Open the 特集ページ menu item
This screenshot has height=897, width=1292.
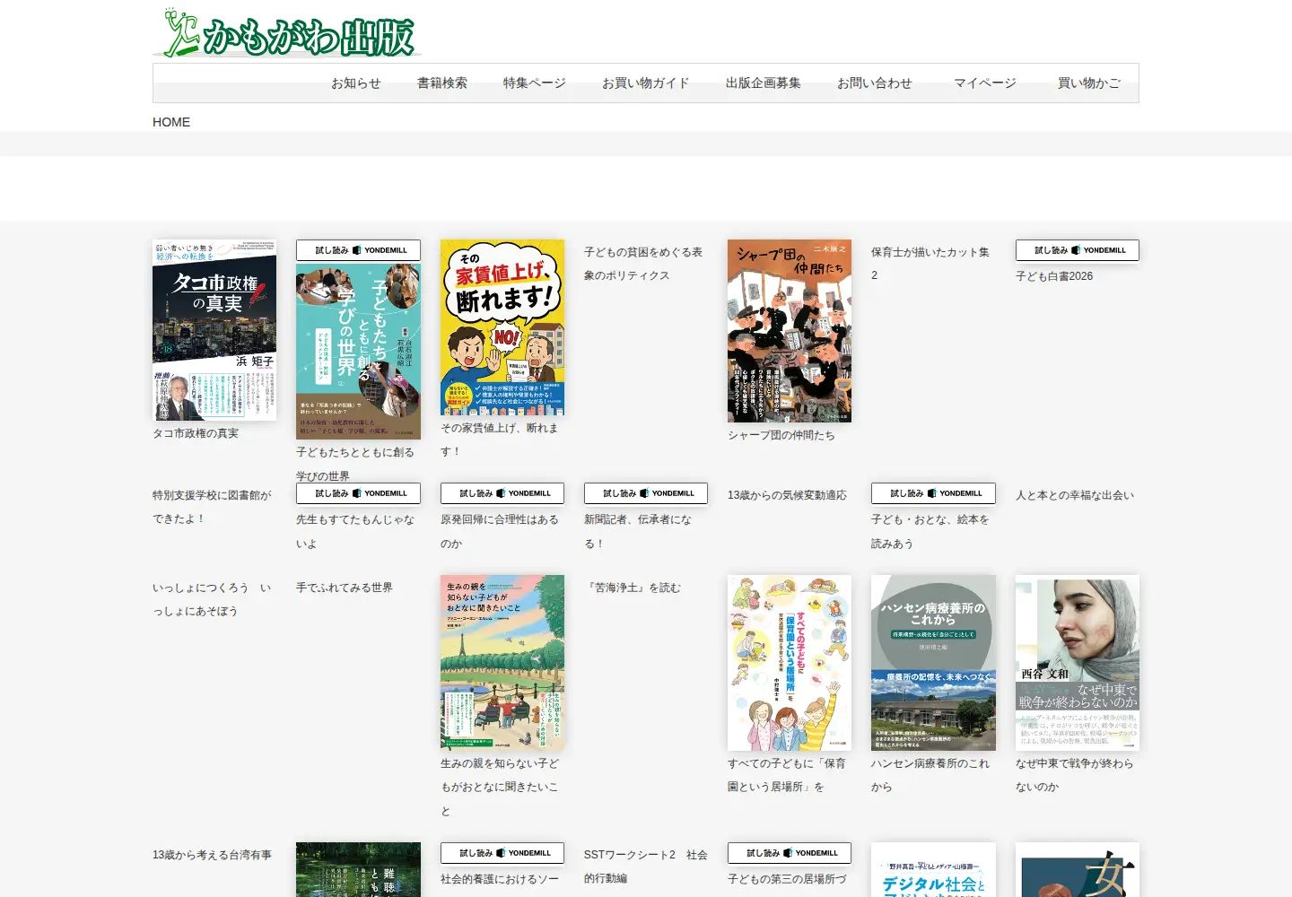click(535, 83)
